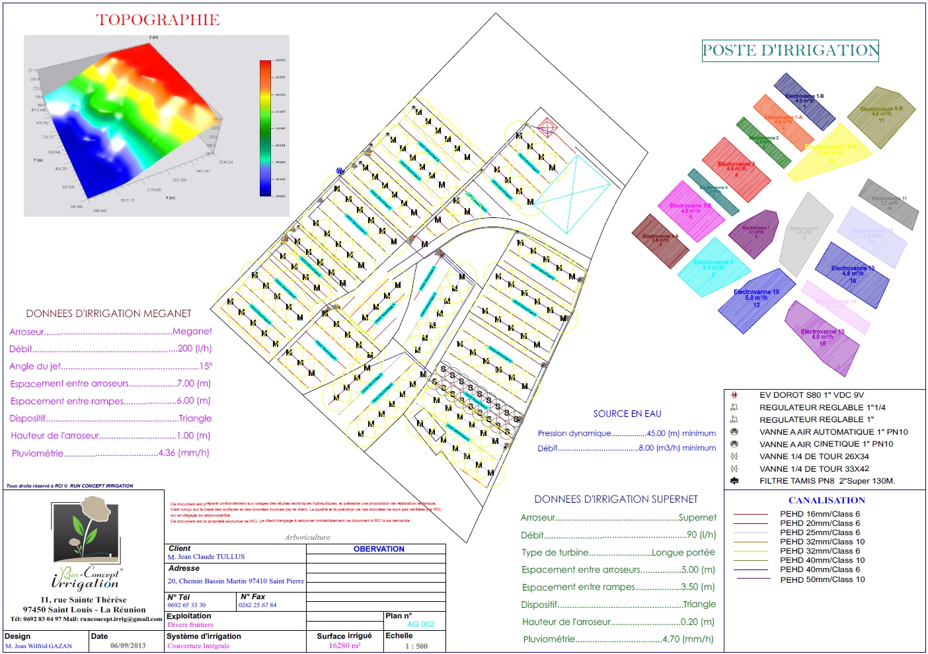Select the orange Electrovanne 1-A zone
This screenshot has width=928, height=654.
coord(783,122)
